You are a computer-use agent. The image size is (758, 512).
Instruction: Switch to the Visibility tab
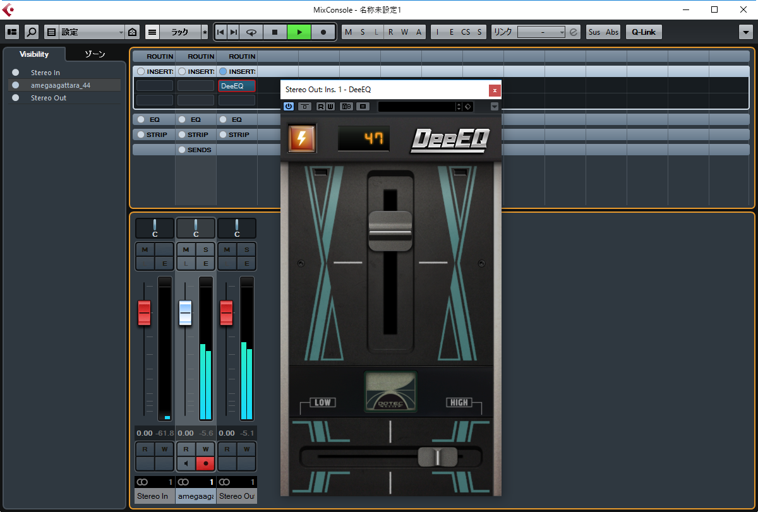click(34, 54)
